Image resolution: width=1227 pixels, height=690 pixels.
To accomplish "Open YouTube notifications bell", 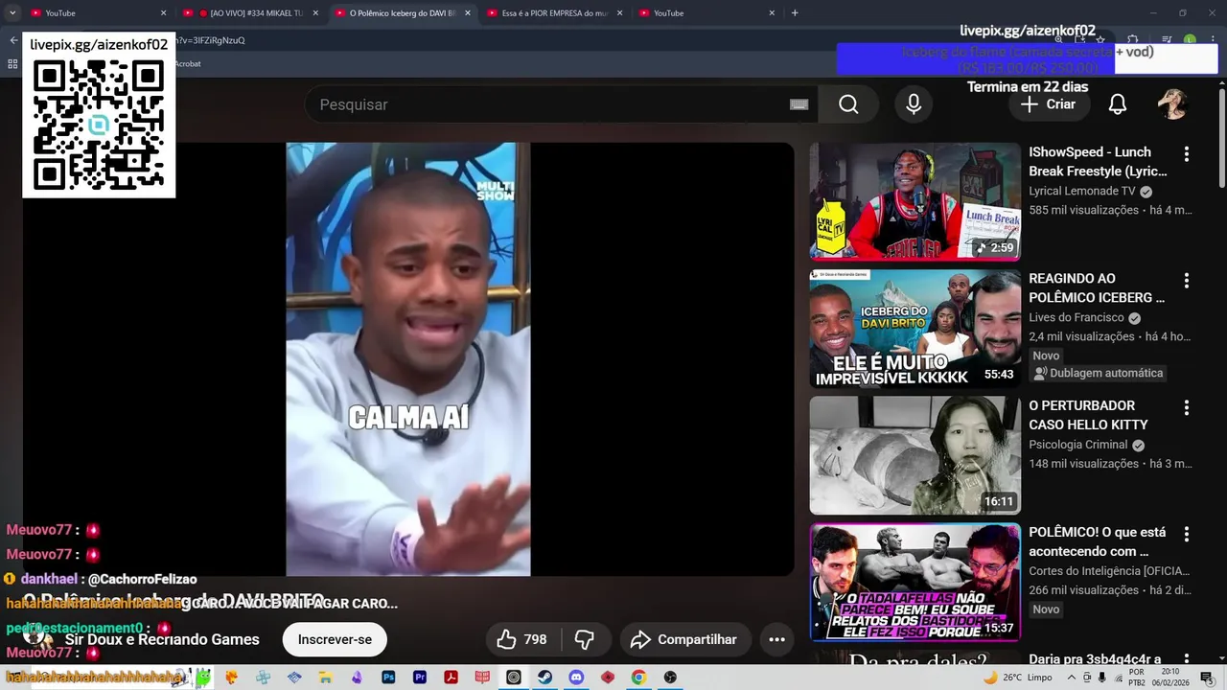I will [1118, 104].
